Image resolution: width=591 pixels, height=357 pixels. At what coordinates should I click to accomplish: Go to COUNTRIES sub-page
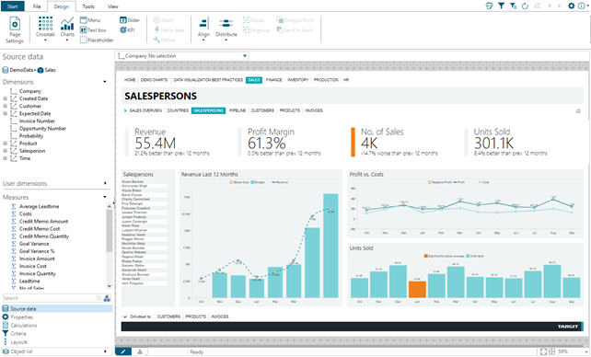coord(178,110)
